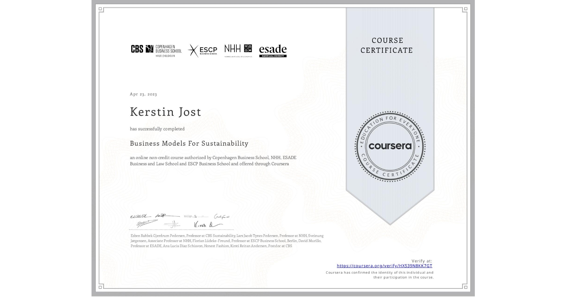Click the COURSE CERTIFICATE header text
The image size is (567, 297).
pyautogui.click(x=386, y=45)
